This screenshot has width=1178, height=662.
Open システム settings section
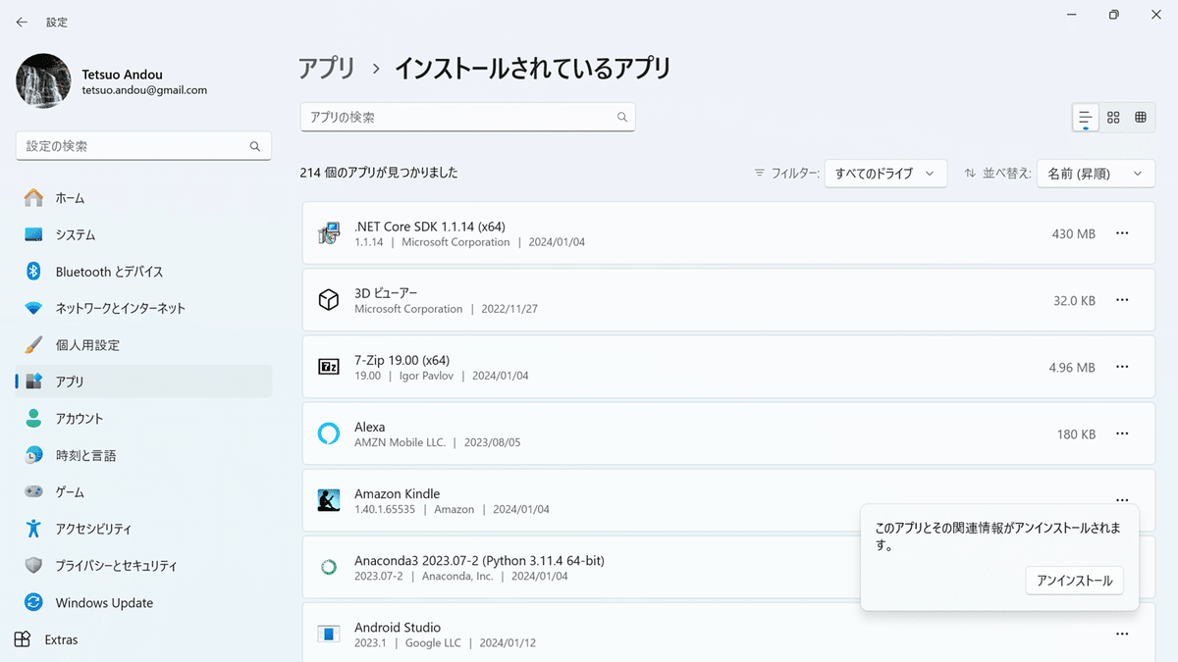(144, 234)
